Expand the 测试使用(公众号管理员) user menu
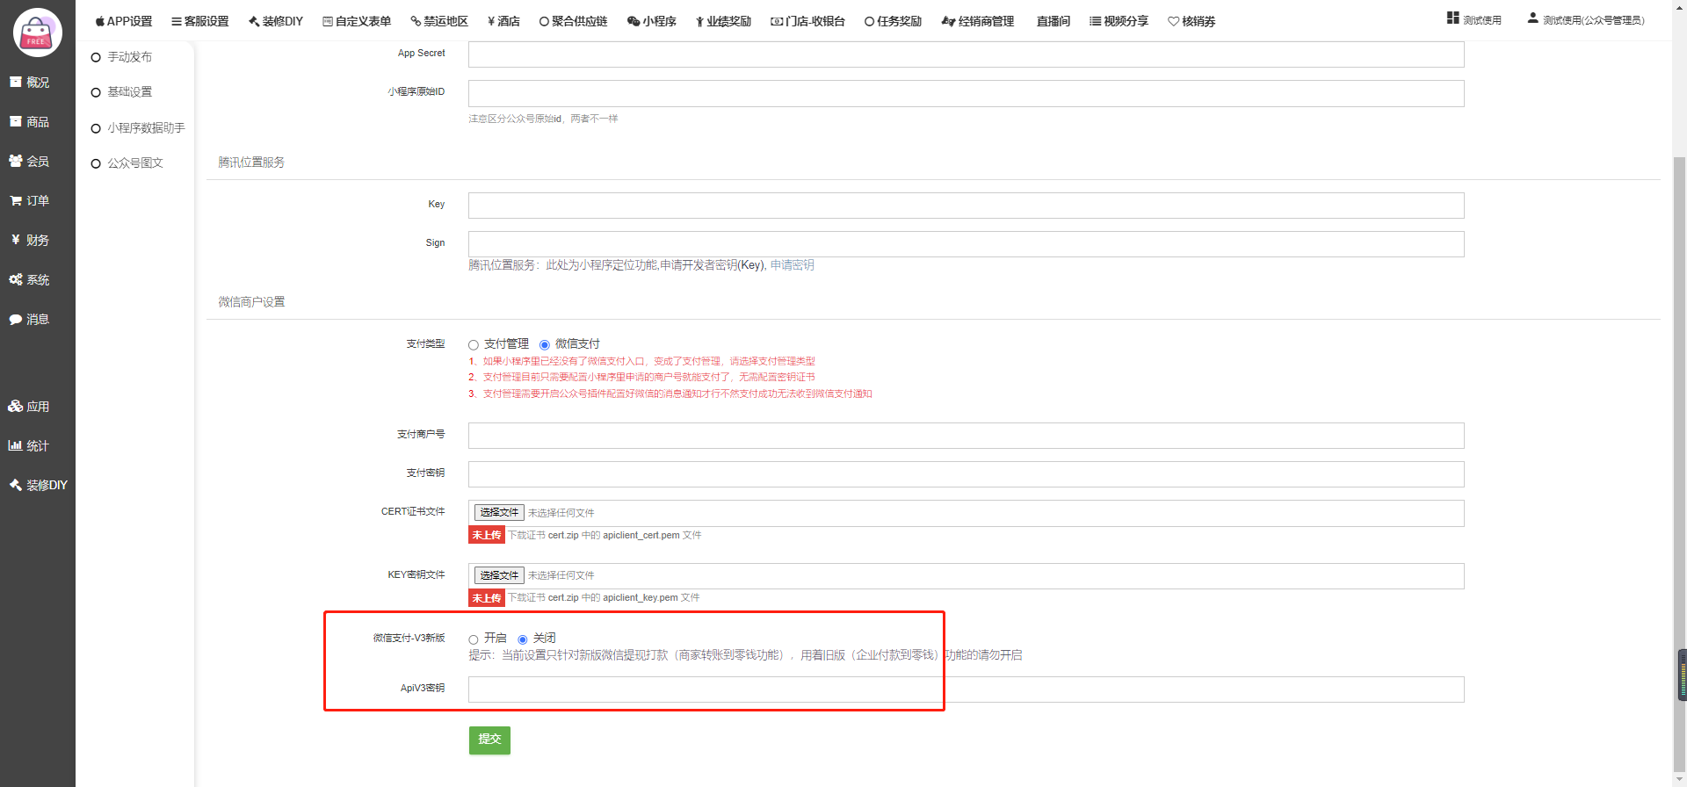 [1586, 19]
